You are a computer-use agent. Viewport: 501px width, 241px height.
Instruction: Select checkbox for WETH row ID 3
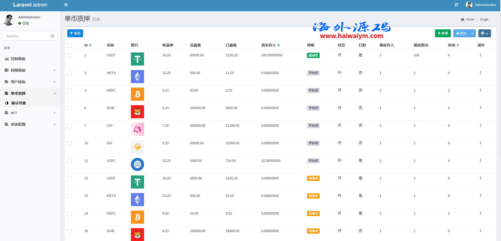click(x=69, y=73)
